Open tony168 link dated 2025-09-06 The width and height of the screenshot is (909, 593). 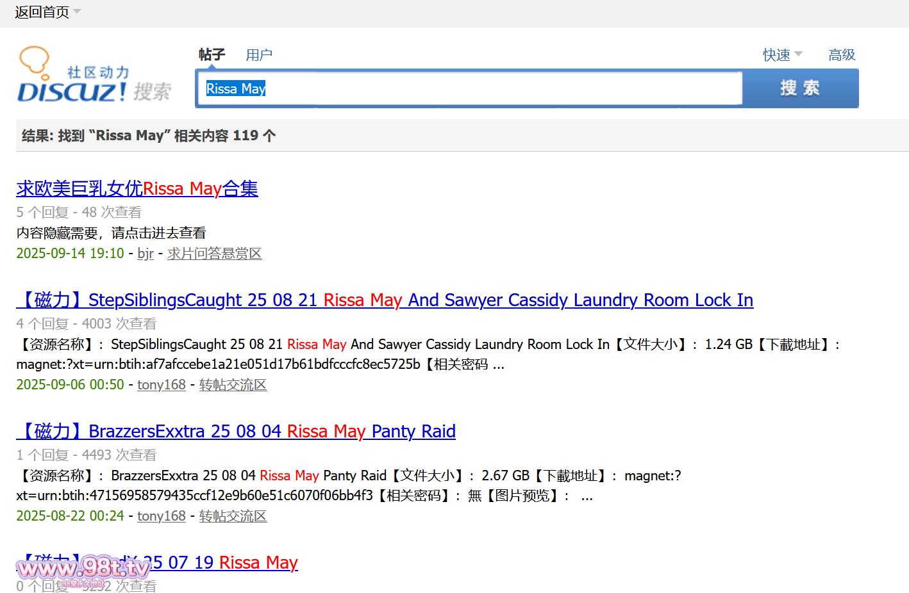tap(162, 385)
